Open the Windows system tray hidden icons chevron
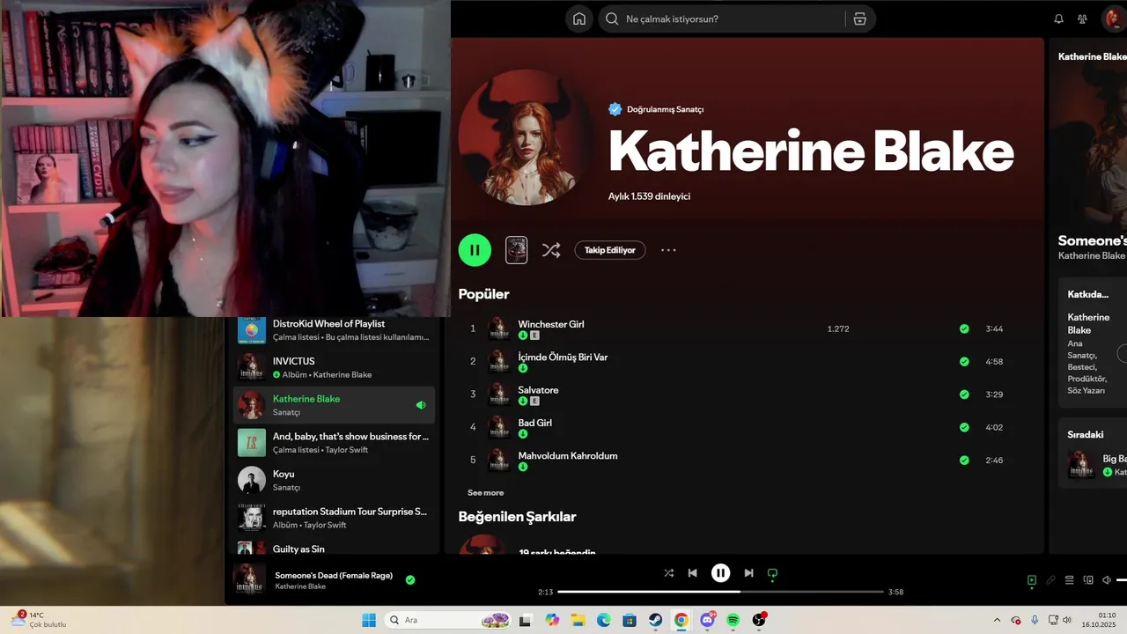This screenshot has height=634, width=1127. click(x=997, y=620)
